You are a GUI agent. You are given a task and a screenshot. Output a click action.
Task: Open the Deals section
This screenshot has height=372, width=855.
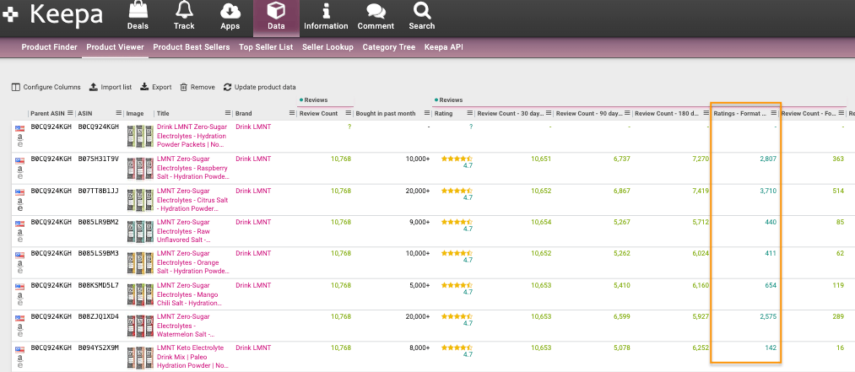tap(138, 15)
